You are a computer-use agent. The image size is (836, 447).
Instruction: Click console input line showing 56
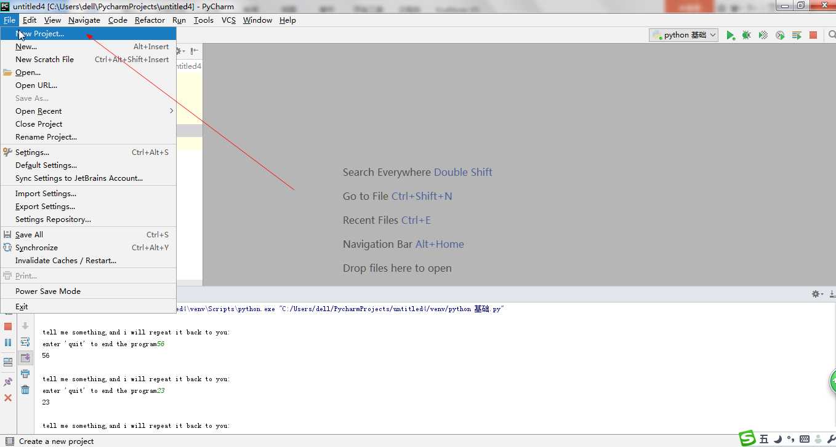[103, 344]
